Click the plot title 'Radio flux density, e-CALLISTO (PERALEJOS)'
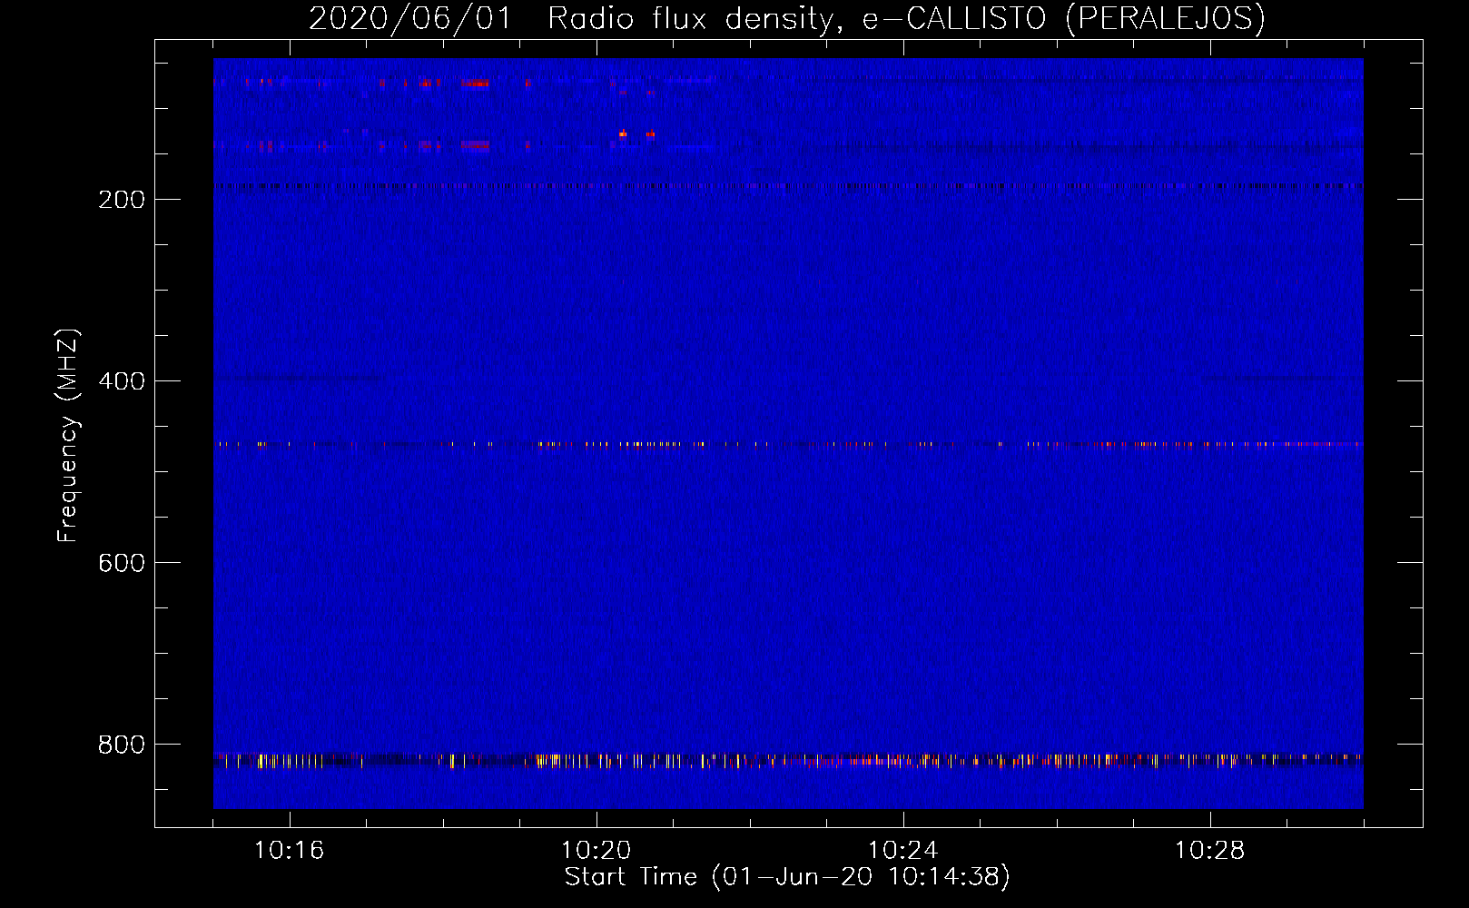 [x=906, y=18]
